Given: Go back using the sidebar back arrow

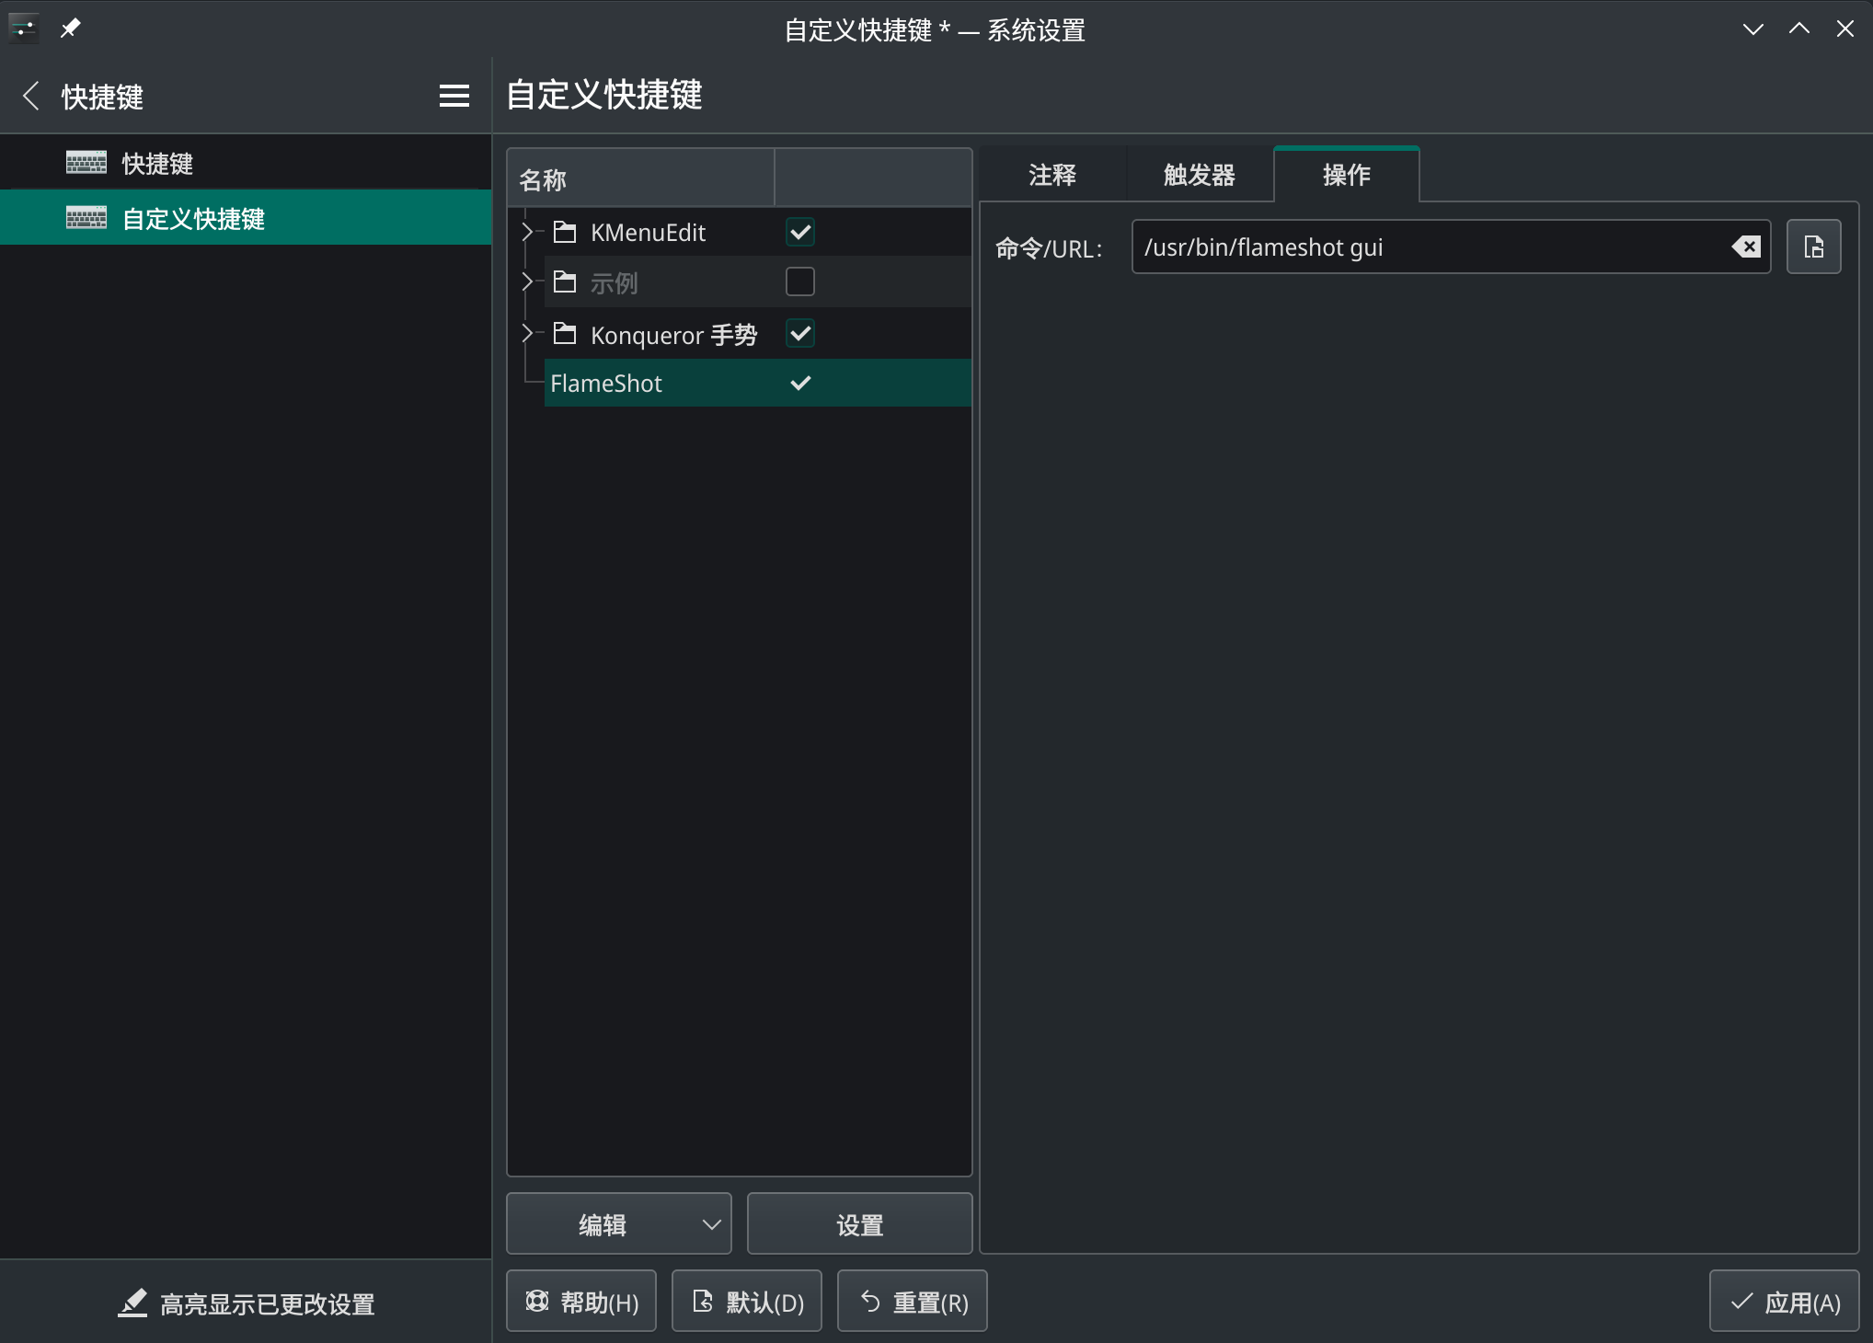Looking at the screenshot, I should click(x=31, y=96).
